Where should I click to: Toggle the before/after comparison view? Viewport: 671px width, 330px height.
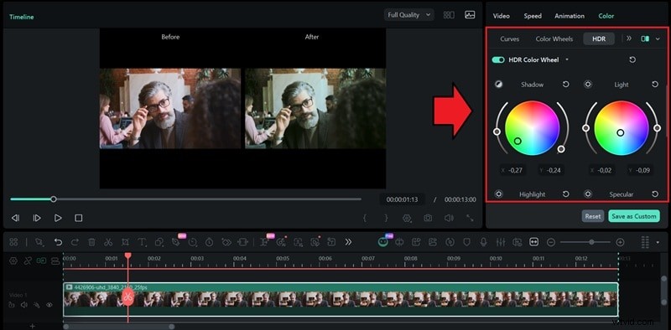645,39
